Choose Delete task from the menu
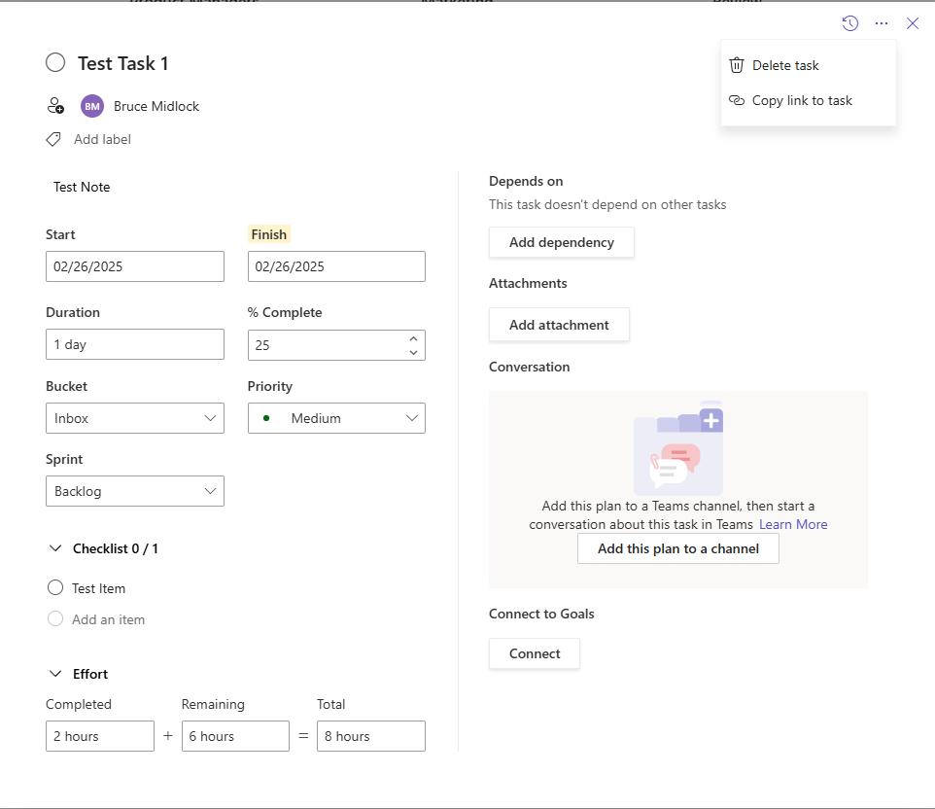The image size is (935, 809). point(785,65)
